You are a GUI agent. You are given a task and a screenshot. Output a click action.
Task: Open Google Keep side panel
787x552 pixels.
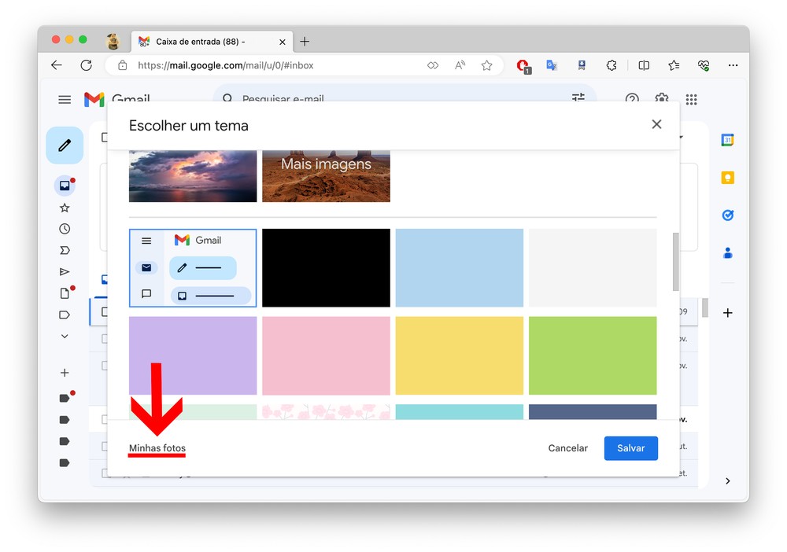(727, 178)
